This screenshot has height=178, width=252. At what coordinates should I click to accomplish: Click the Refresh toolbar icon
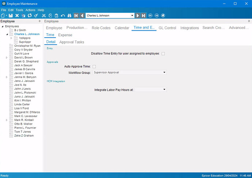30,16
